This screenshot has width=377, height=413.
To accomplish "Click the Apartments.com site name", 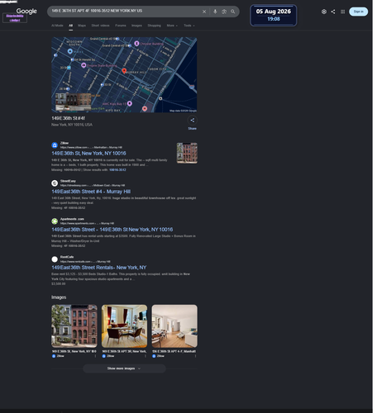I will pos(72,219).
